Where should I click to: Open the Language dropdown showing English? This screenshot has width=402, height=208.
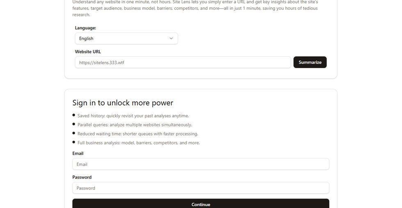[126, 39]
